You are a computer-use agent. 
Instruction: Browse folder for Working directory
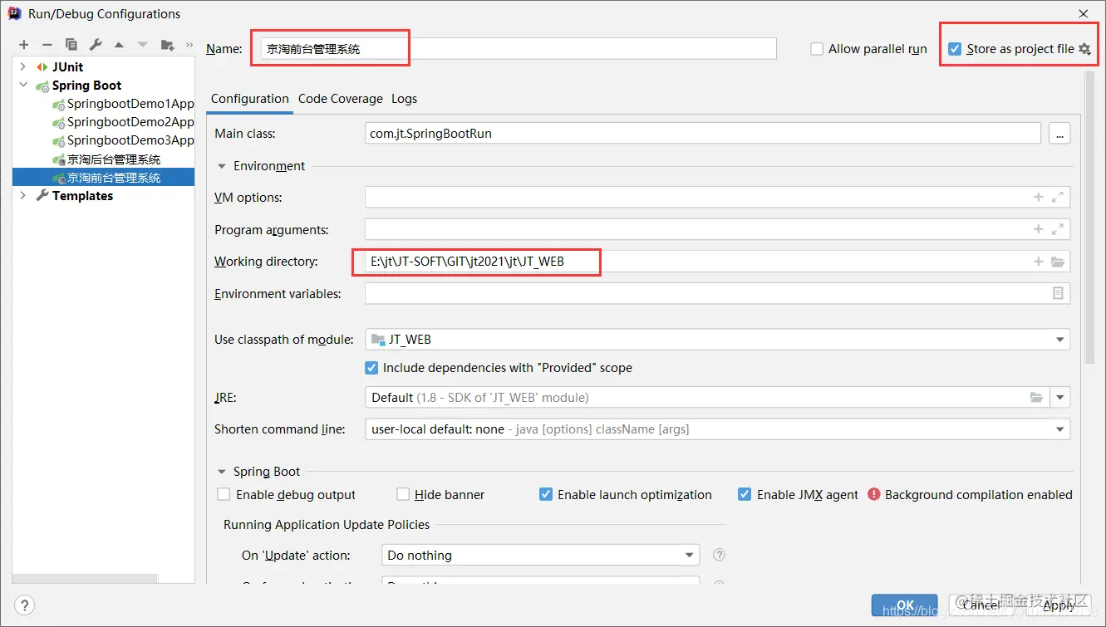1058,262
